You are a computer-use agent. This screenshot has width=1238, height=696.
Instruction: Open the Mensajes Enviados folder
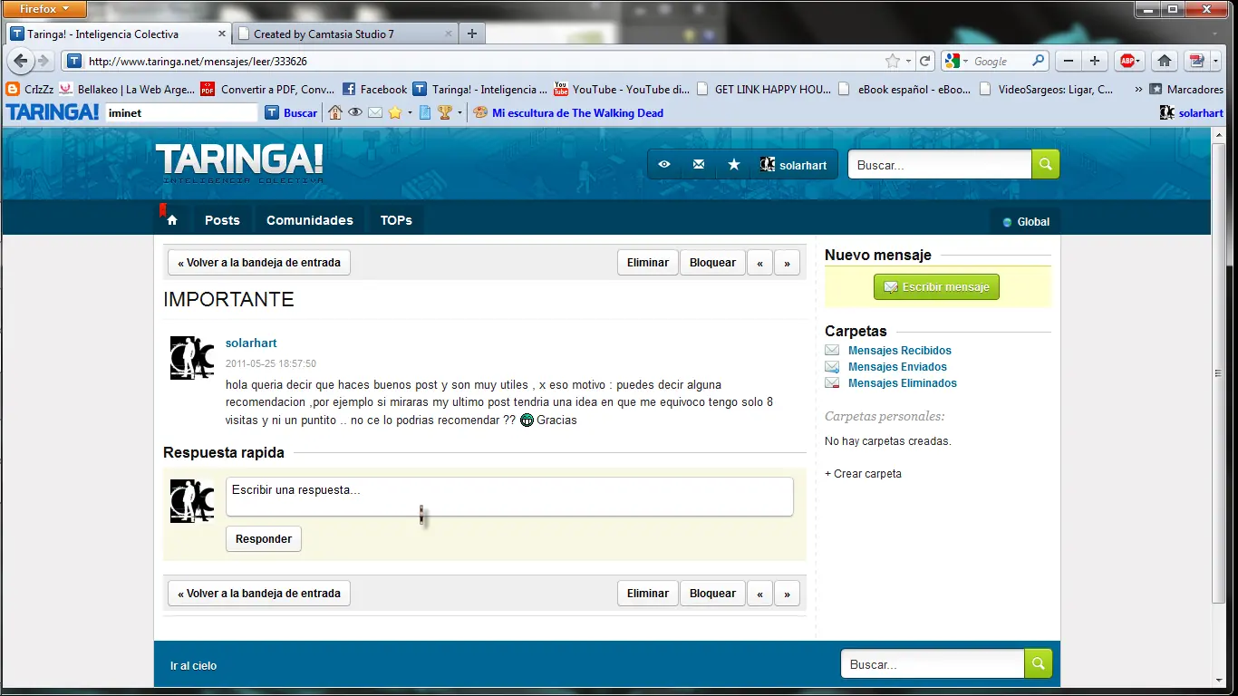[x=897, y=366]
